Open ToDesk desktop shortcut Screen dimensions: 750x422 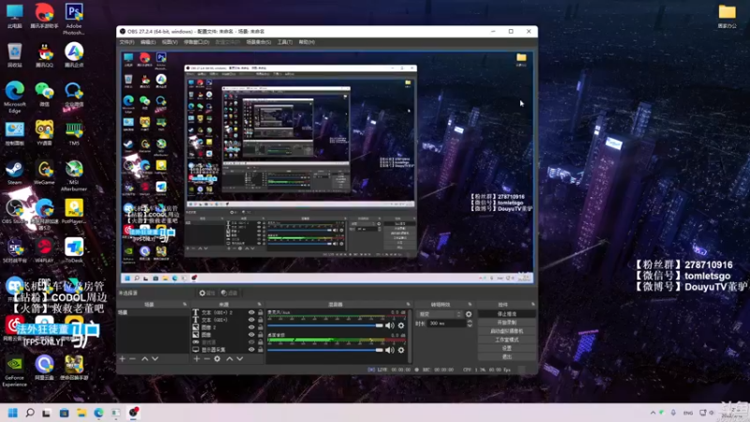(x=74, y=250)
